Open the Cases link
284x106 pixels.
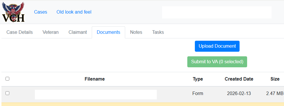tap(41, 12)
